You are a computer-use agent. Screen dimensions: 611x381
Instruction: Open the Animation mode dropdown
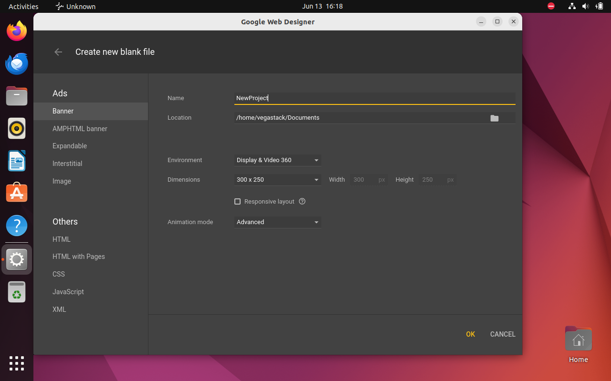(277, 222)
